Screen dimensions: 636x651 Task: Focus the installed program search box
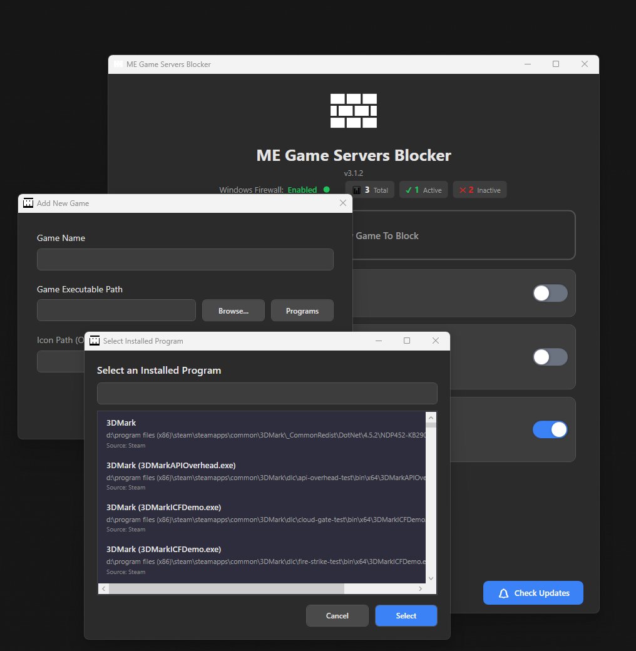(x=267, y=393)
